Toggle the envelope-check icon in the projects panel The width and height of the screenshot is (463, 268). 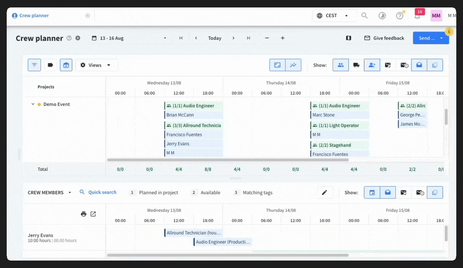[388, 65]
